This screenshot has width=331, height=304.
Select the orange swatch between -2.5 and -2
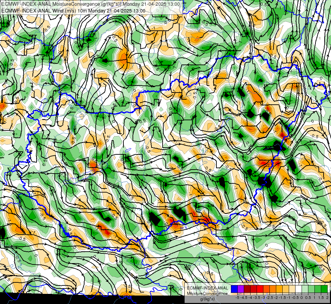(x=273, y=289)
